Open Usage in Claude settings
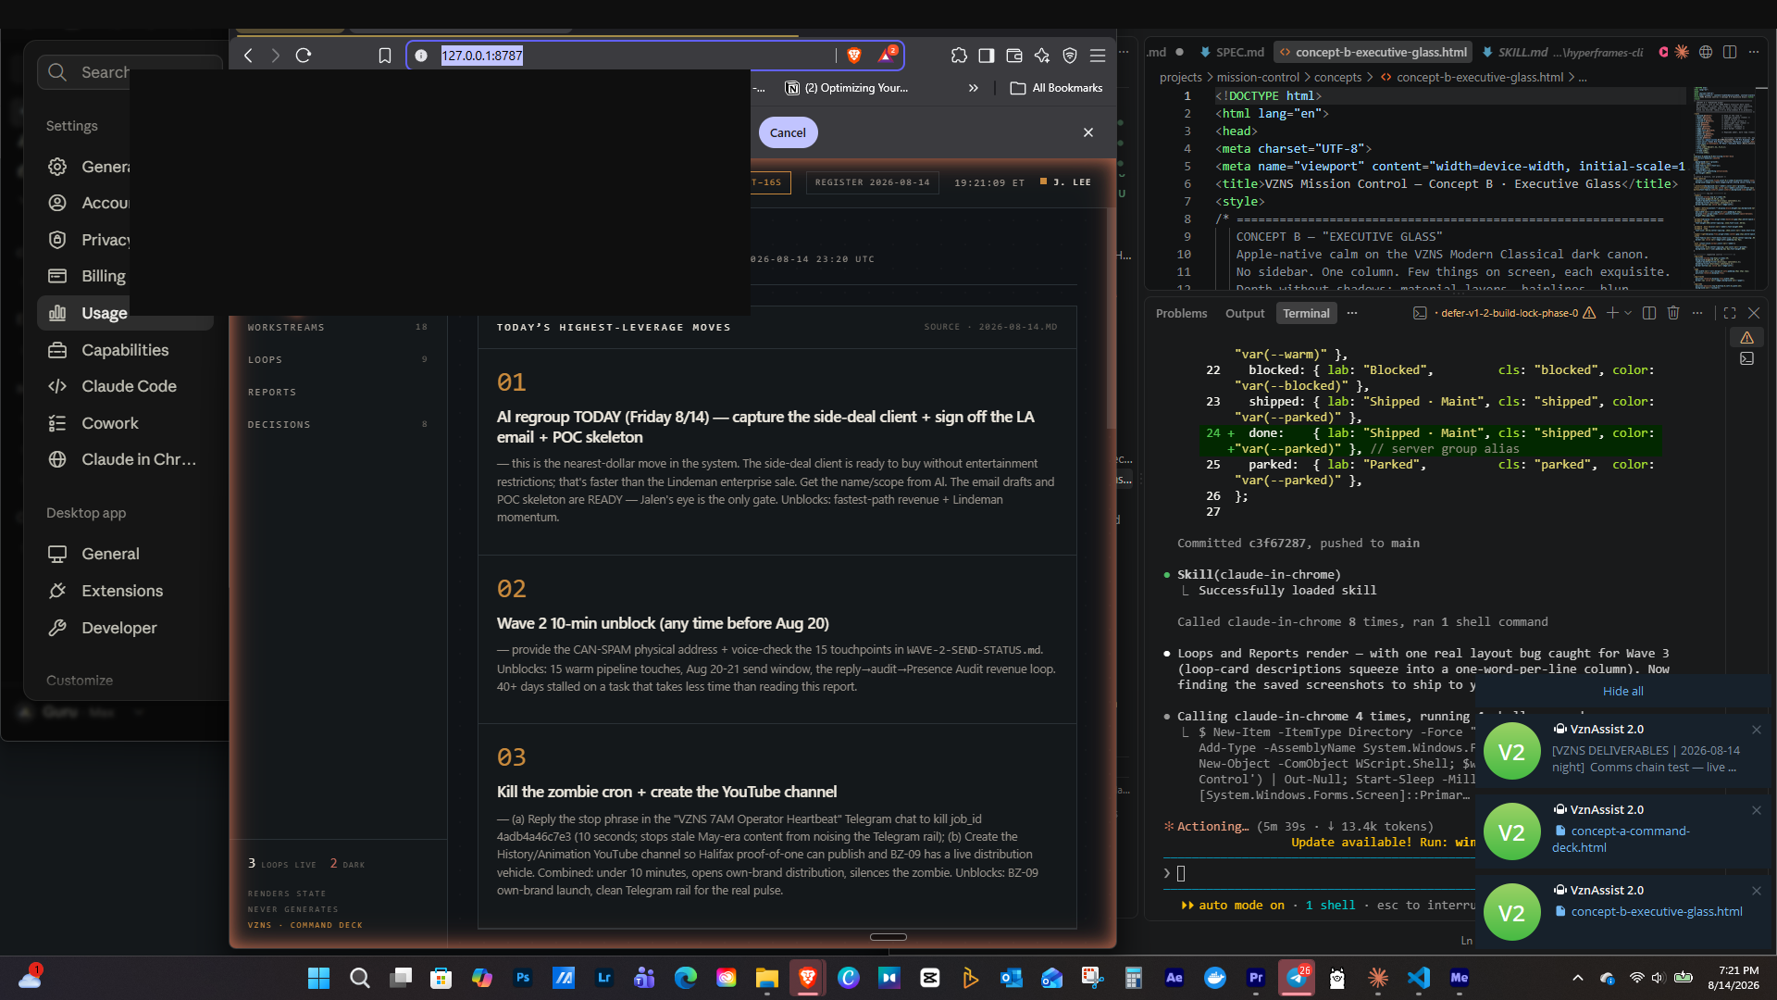 pyautogui.click(x=125, y=313)
